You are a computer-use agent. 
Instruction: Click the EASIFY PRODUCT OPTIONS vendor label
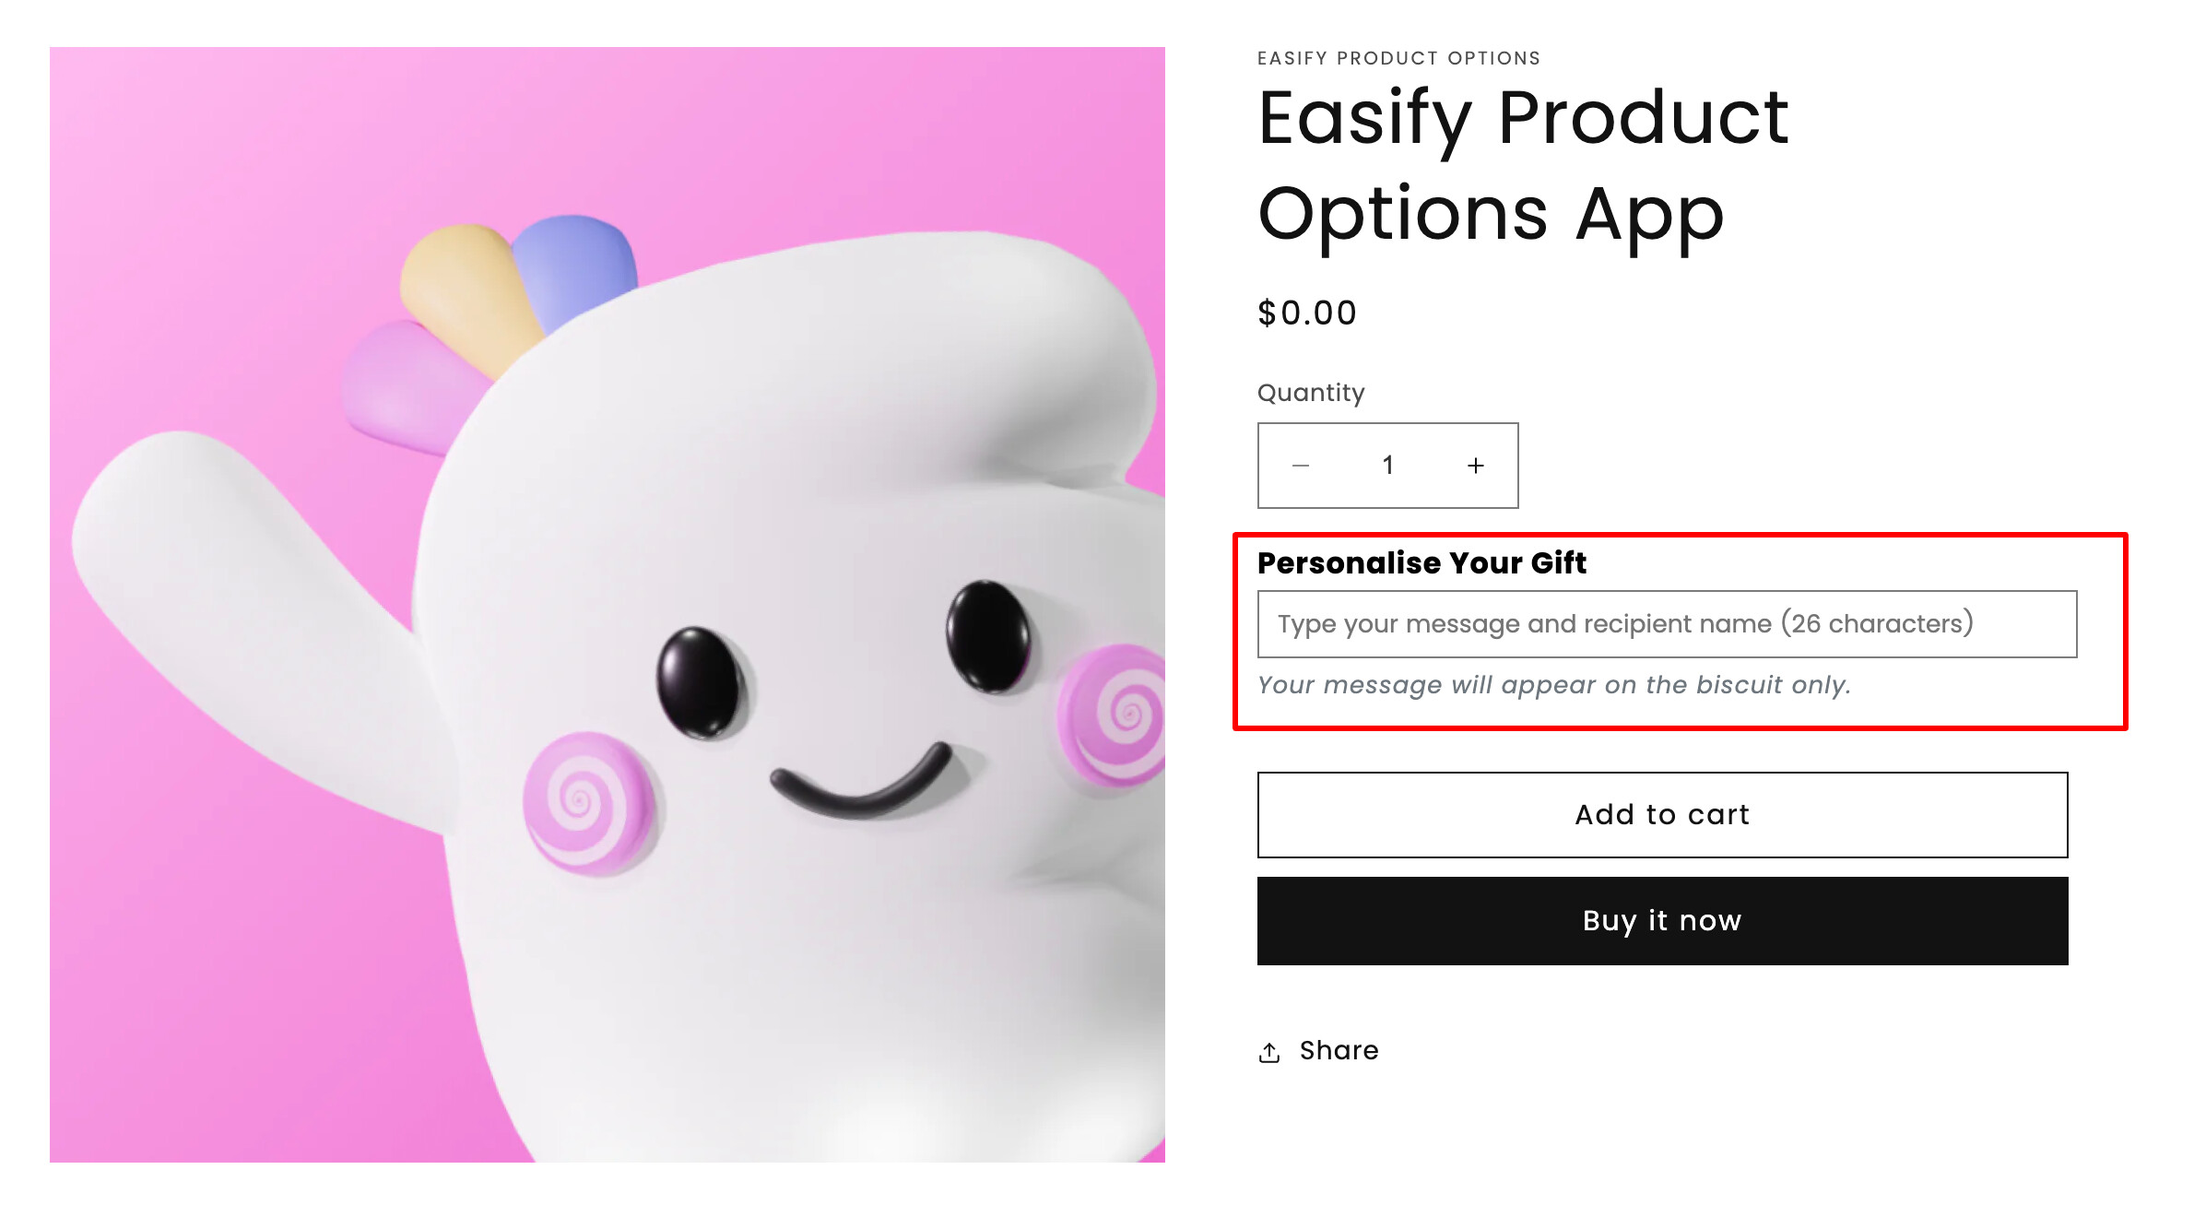1398,58
